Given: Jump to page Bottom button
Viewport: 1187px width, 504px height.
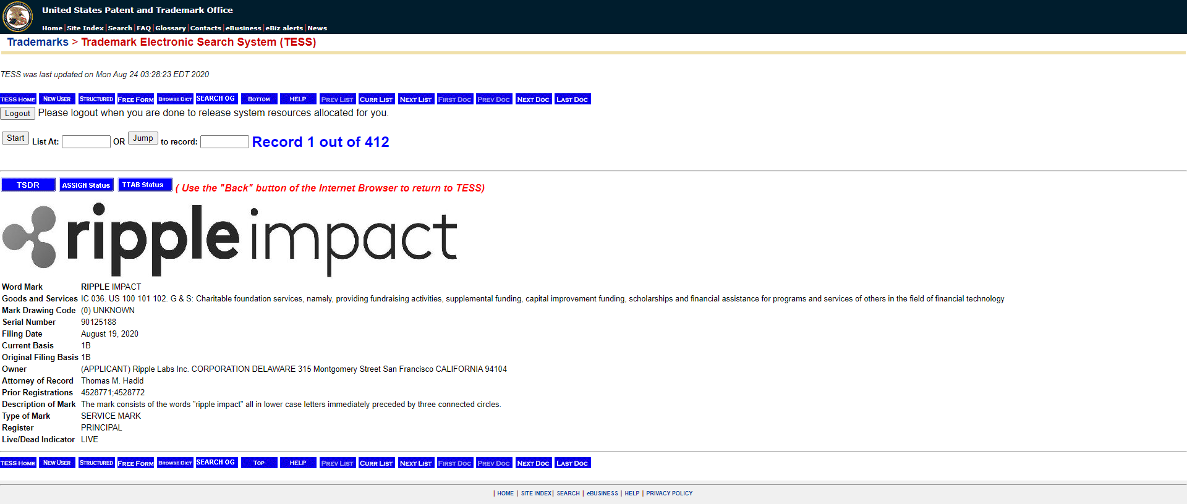Looking at the screenshot, I should pyautogui.click(x=259, y=99).
